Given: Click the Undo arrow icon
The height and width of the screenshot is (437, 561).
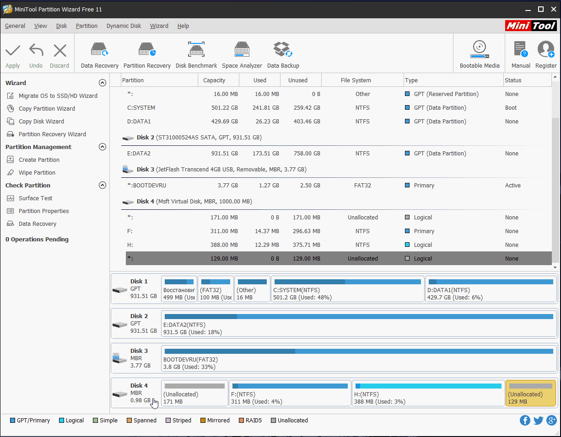Looking at the screenshot, I should 36,50.
